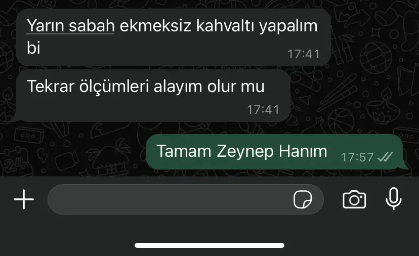
Task: Tap the 17:41 timestamp beside 'bi'
Action: click(x=304, y=54)
